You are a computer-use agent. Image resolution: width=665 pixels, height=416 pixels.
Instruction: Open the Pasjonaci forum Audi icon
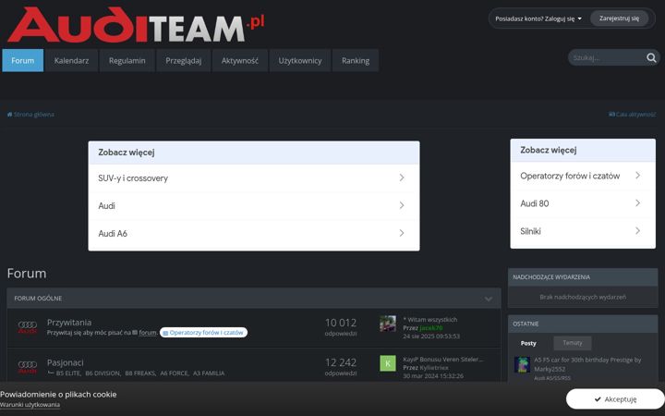(x=28, y=367)
